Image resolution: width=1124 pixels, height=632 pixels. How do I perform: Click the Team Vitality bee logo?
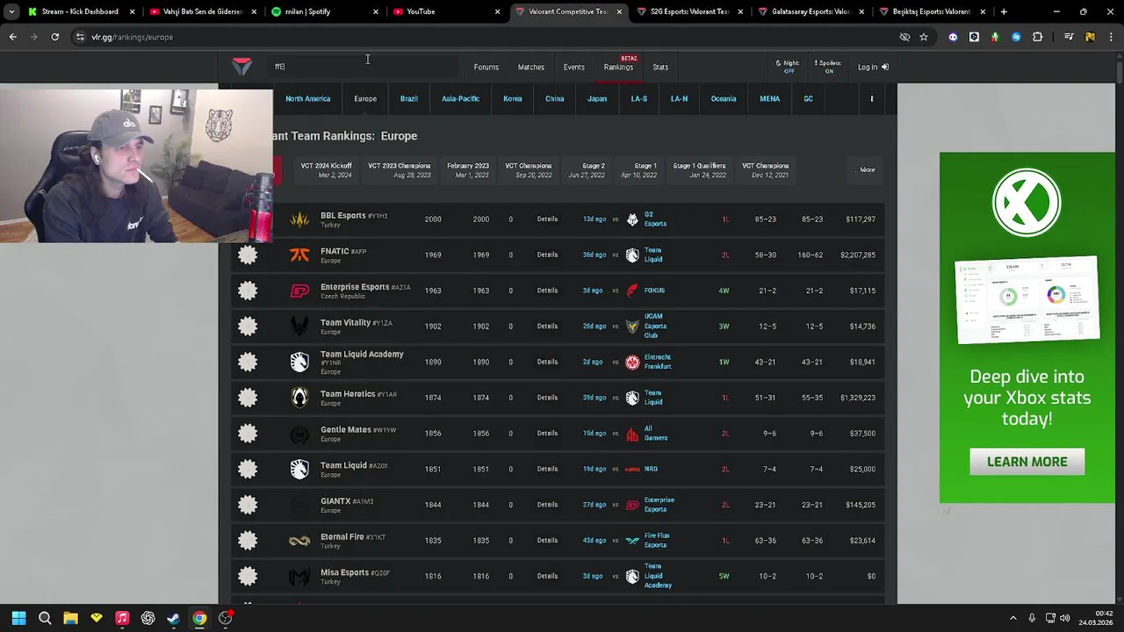[x=299, y=327]
